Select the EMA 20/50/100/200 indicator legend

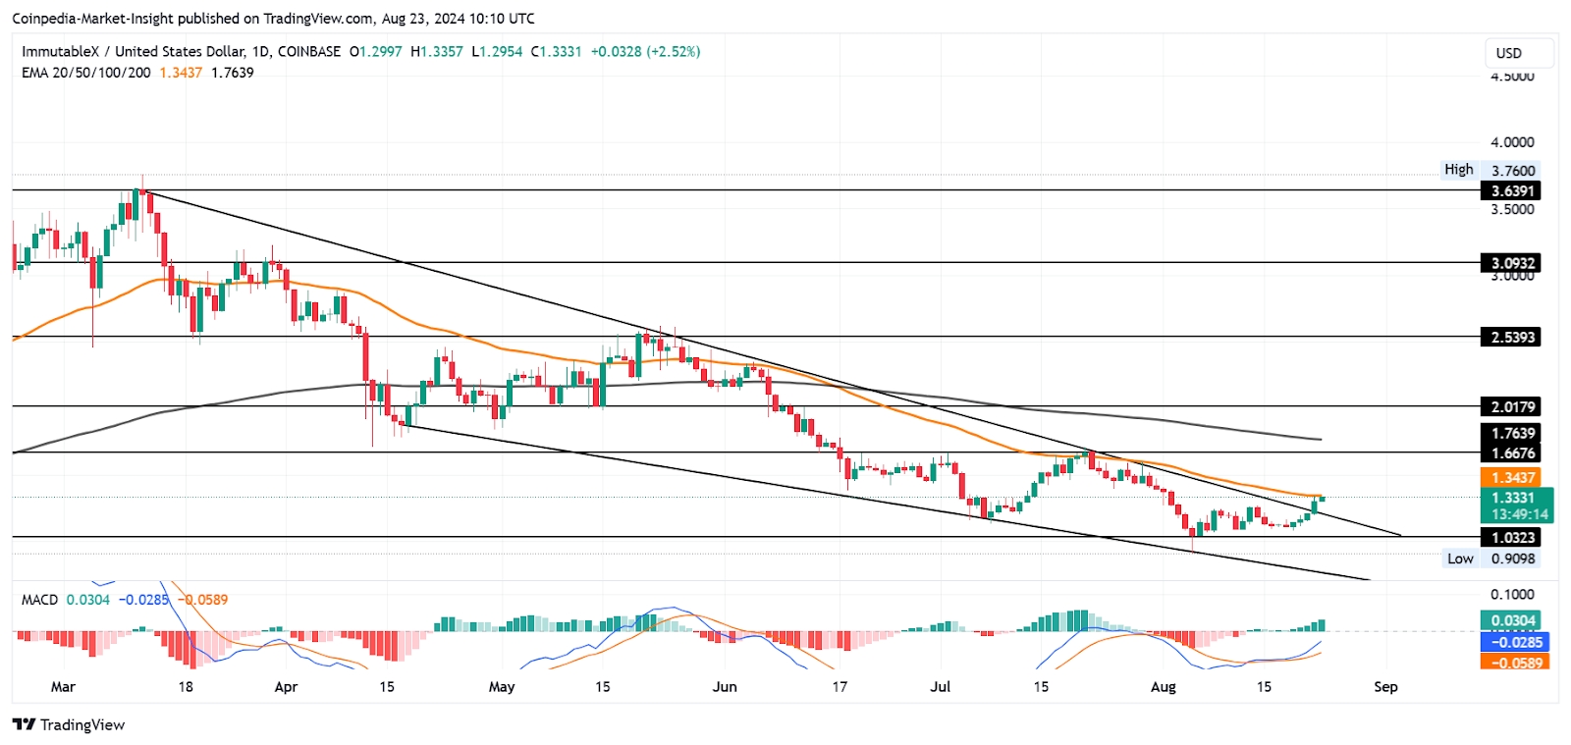(x=86, y=73)
